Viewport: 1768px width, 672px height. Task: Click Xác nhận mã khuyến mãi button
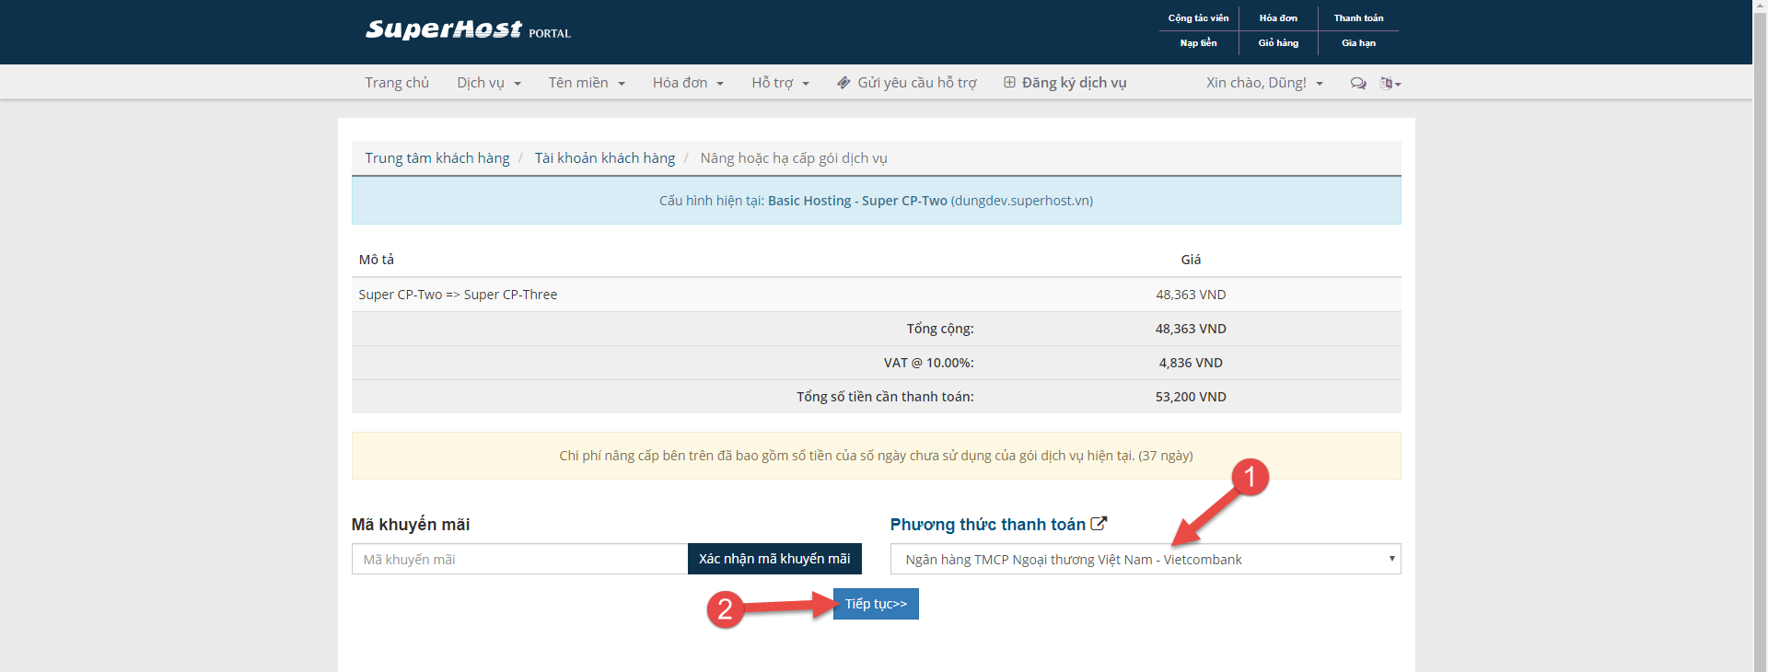click(x=774, y=559)
